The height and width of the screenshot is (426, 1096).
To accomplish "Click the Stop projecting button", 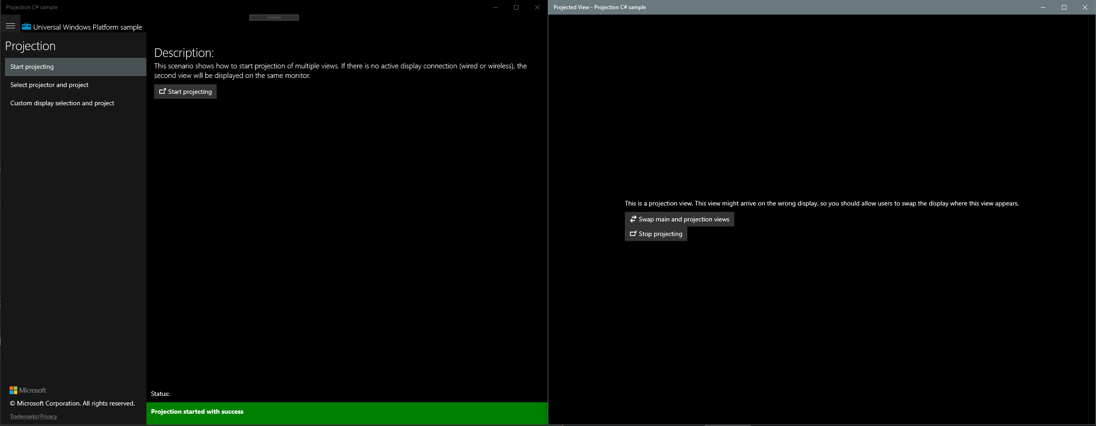I will pyautogui.click(x=655, y=234).
